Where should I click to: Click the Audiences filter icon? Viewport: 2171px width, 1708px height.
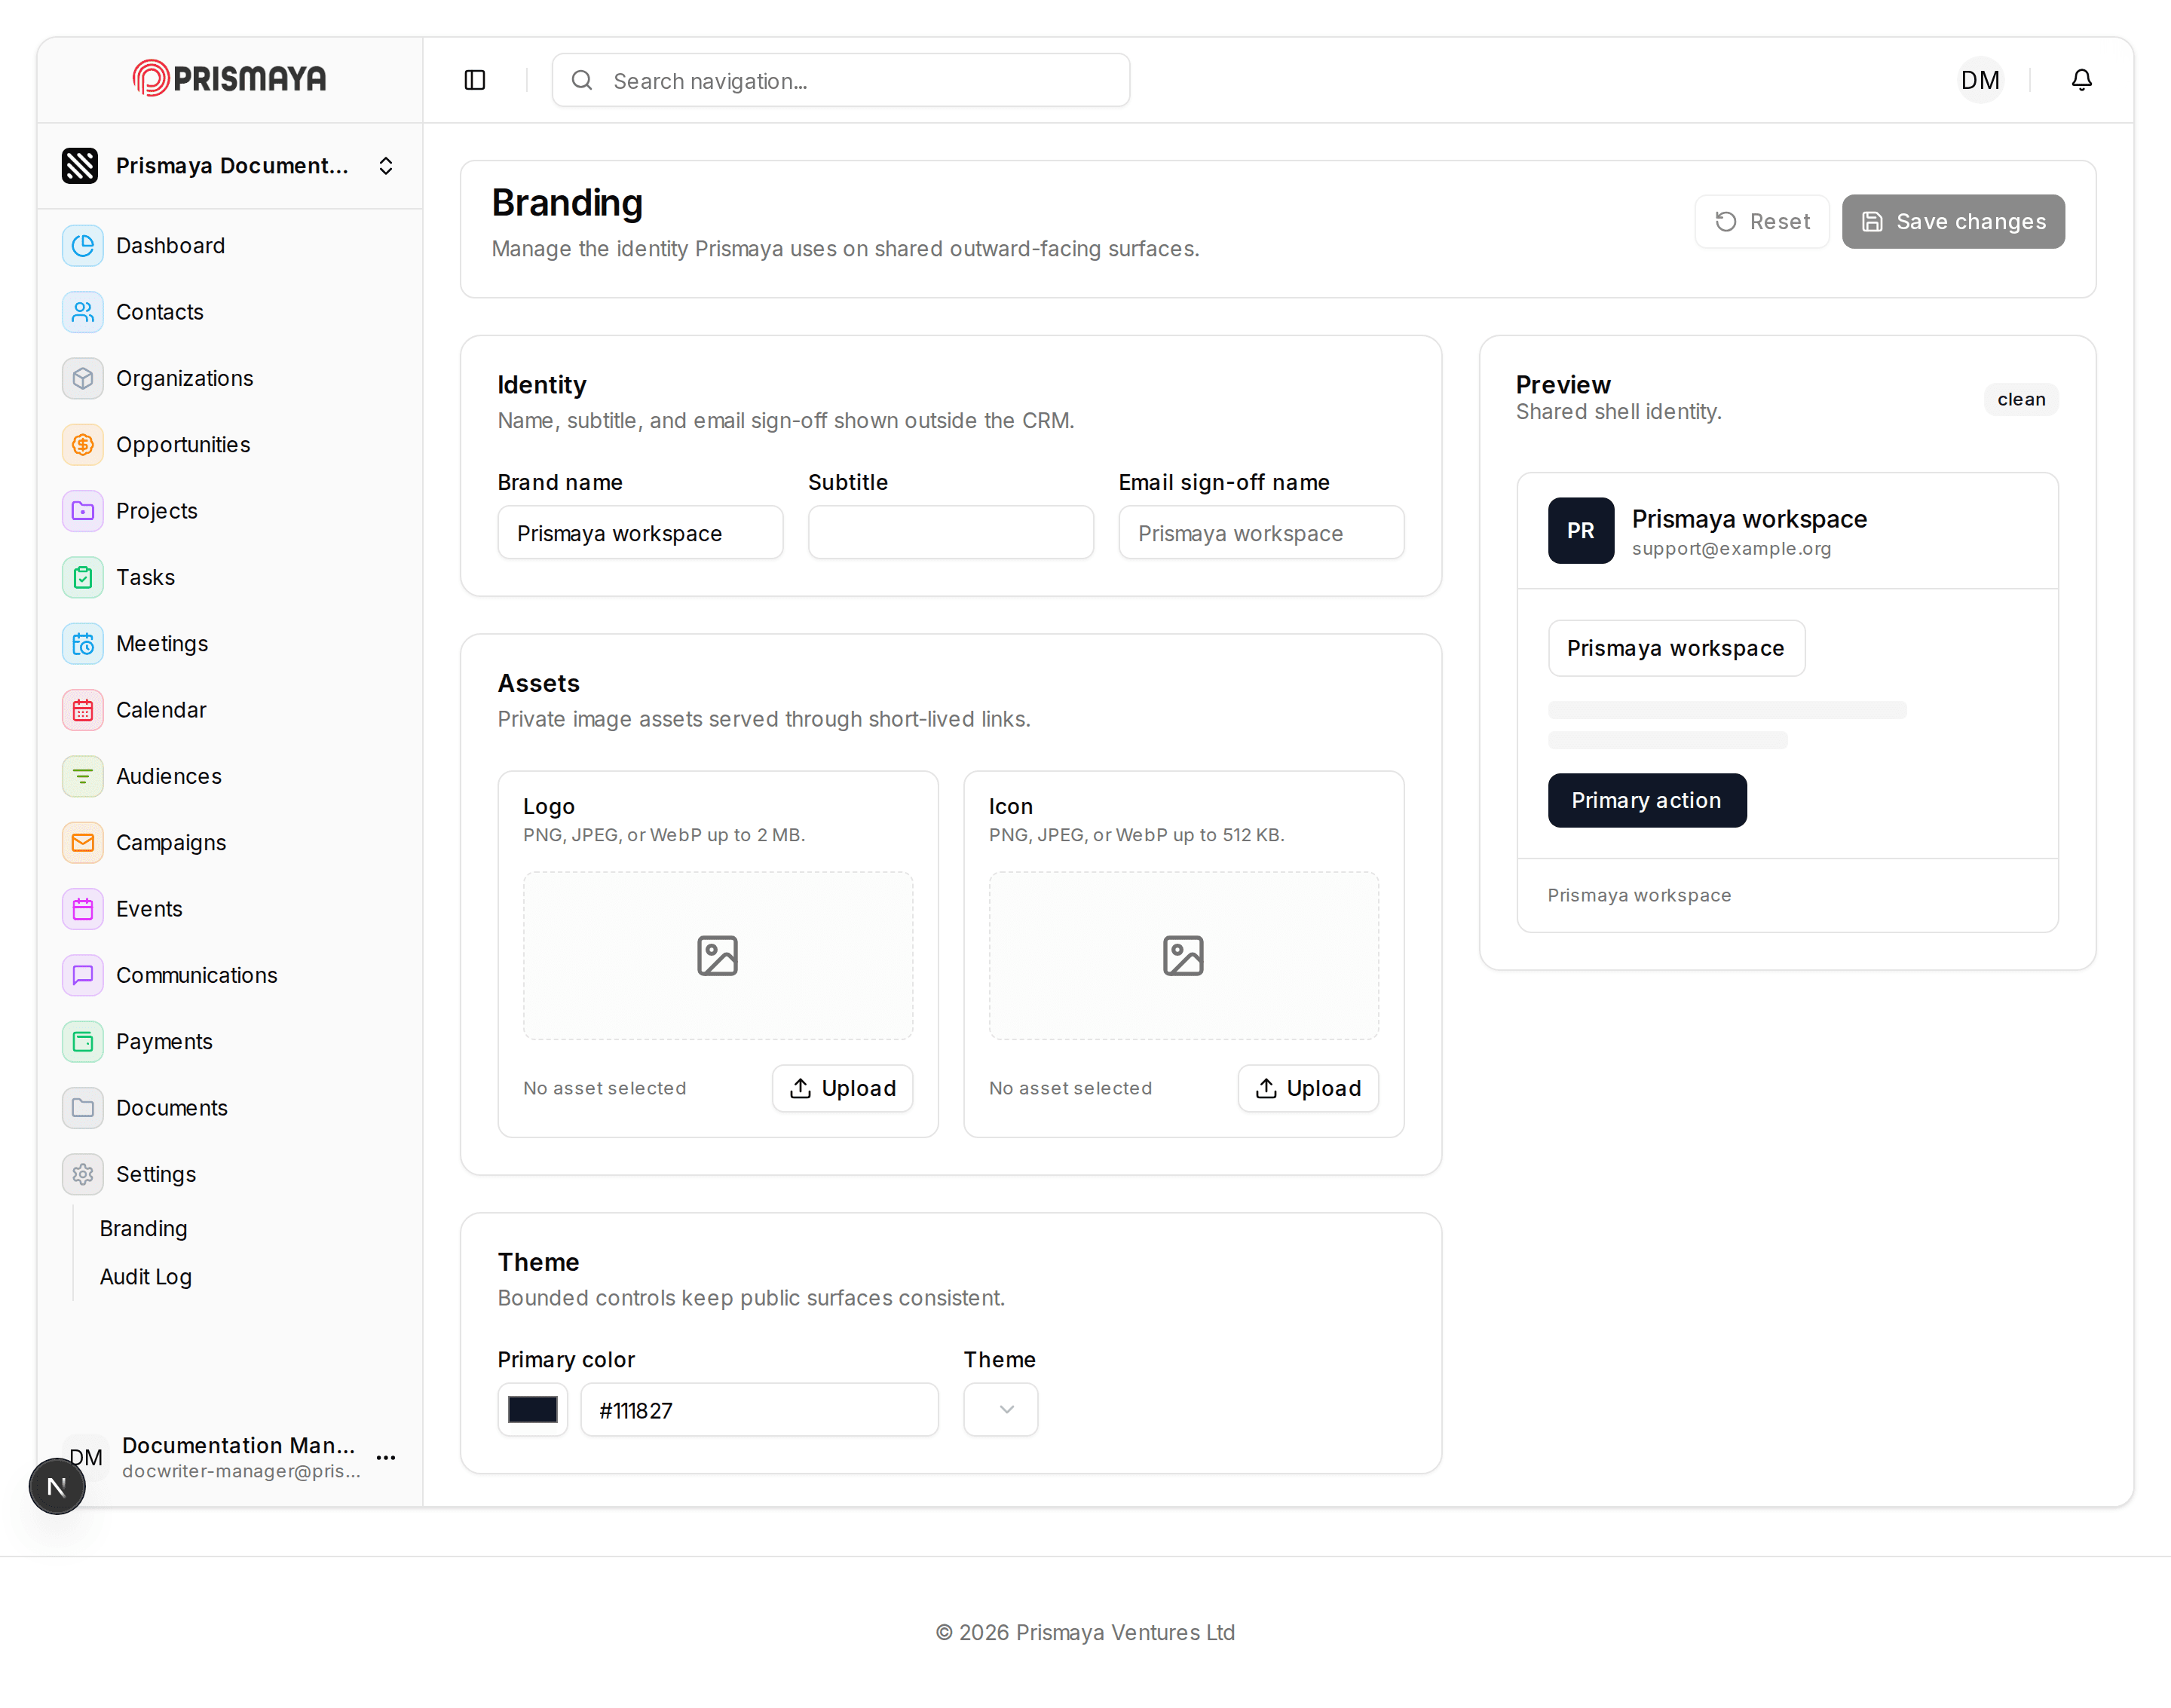(x=83, y=776)
